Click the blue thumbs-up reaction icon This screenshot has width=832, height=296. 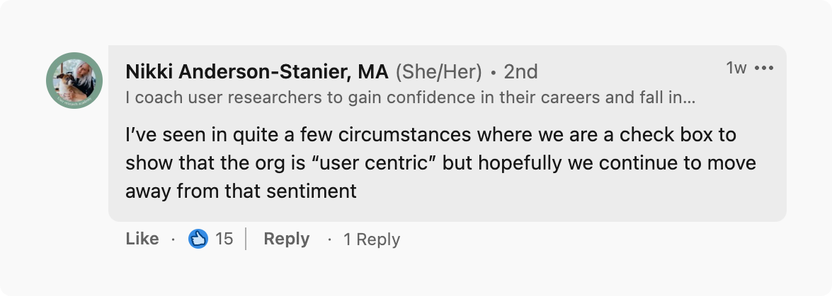(x=198, y=239)
